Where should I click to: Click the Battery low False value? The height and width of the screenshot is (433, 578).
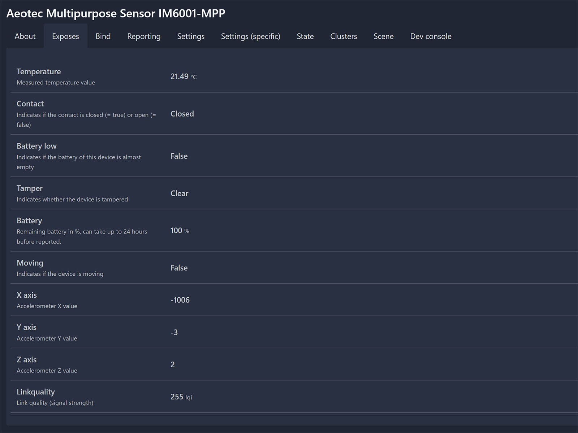click(179, 156)
